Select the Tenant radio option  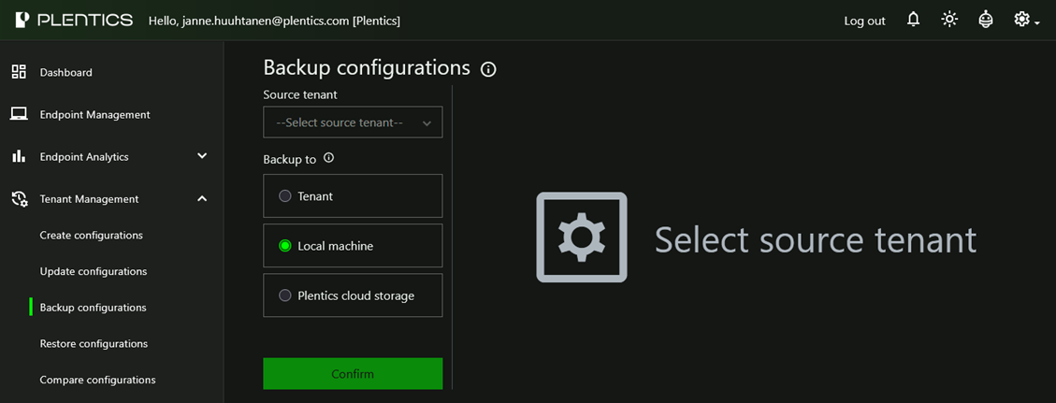(285, 196)
